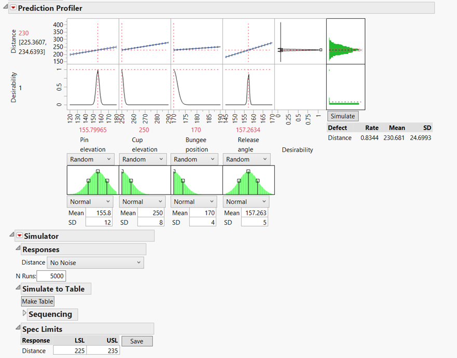457x358 pixels.
Task: Edit Release angle Mean field 157.263
Action: pyautogui.click(x=255, y=213)
